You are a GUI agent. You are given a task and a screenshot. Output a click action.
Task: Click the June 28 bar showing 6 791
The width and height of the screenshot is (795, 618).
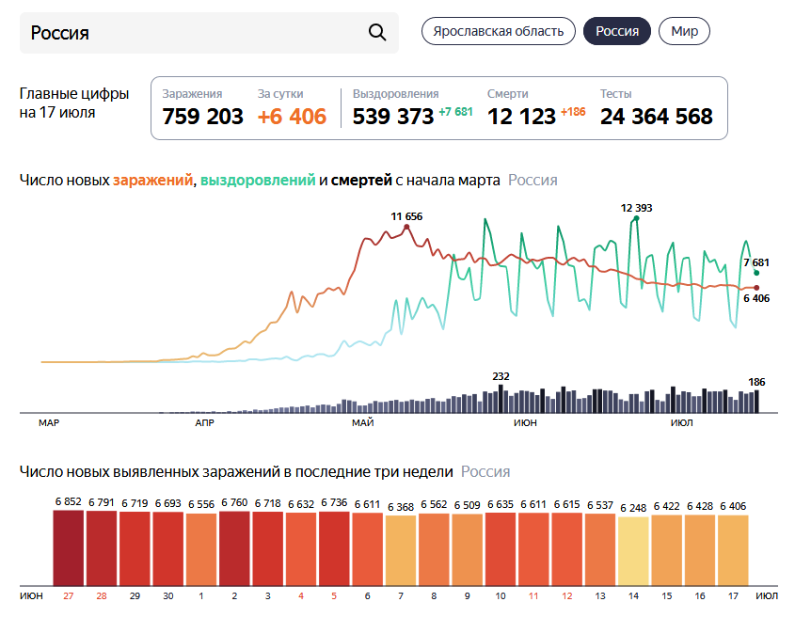102,548
